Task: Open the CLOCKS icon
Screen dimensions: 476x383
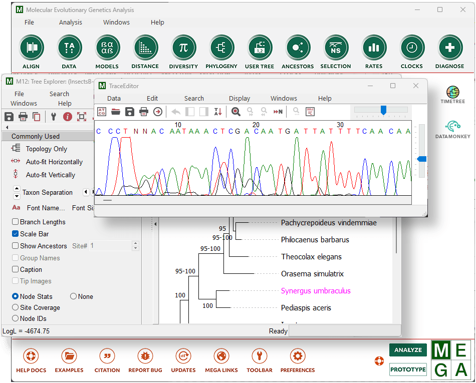Action: [x=412, y=48]
